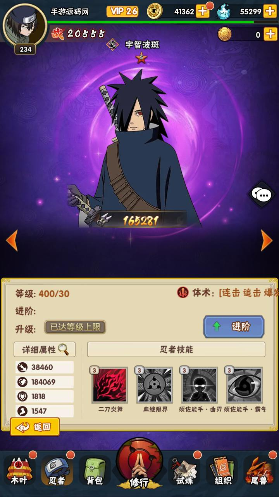Show next ninja with right arrow
Image resolution: width=279 pixels, height=497 pixels.
267,240
